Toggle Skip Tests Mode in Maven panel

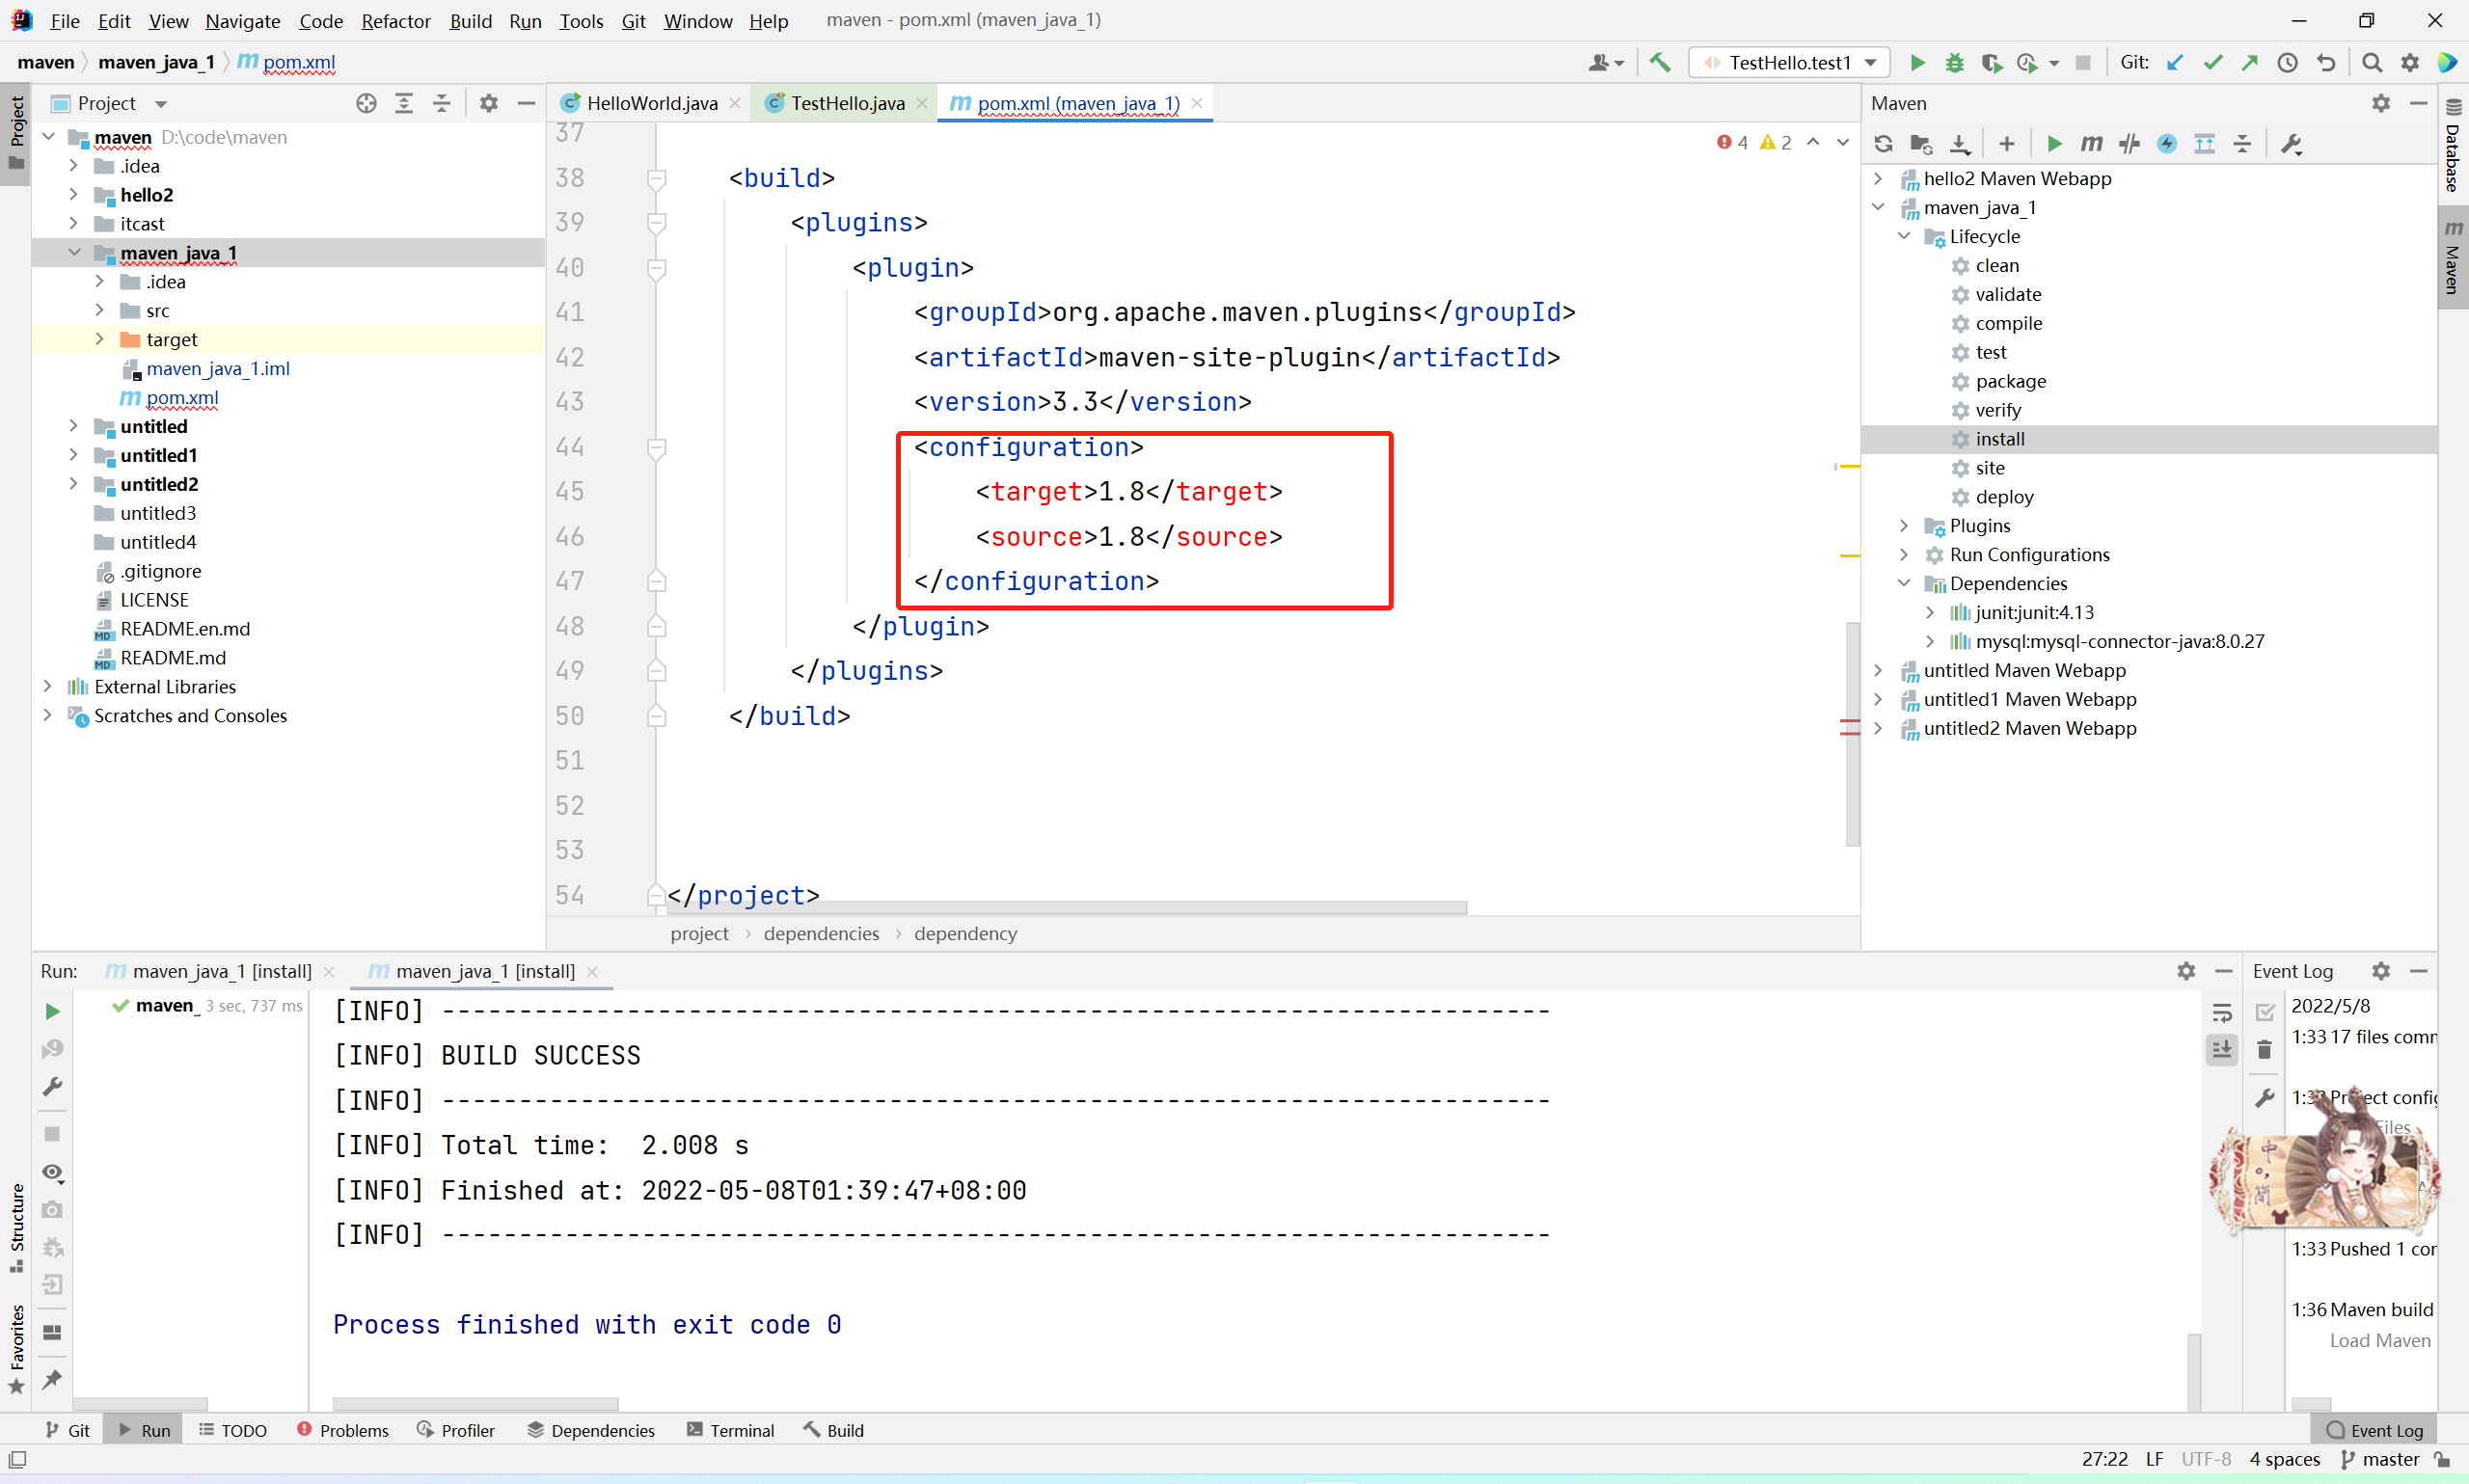(x=2167, y=144)
